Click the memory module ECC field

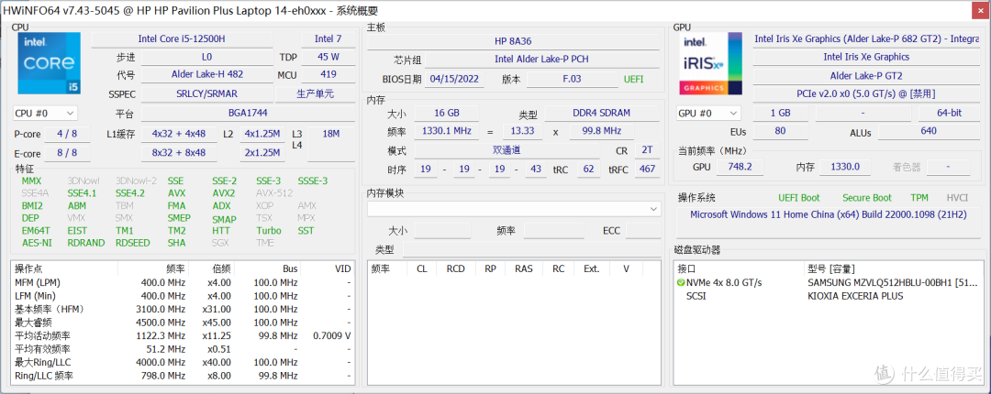642,231
